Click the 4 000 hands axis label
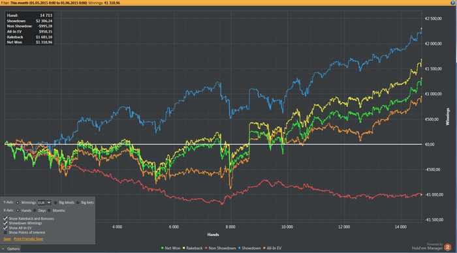This screenshot has width=457, height=253. pos(117,227)
